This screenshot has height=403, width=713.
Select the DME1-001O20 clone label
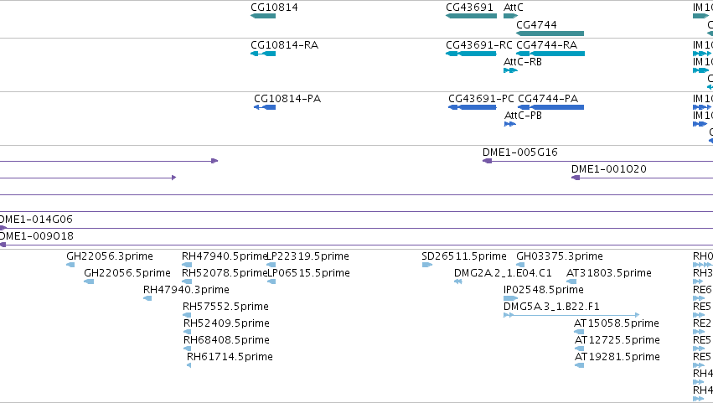pyautogui.click(x=609, y=169)
